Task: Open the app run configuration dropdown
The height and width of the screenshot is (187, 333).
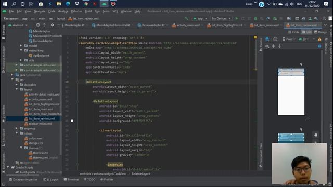Action: [200, 19]
